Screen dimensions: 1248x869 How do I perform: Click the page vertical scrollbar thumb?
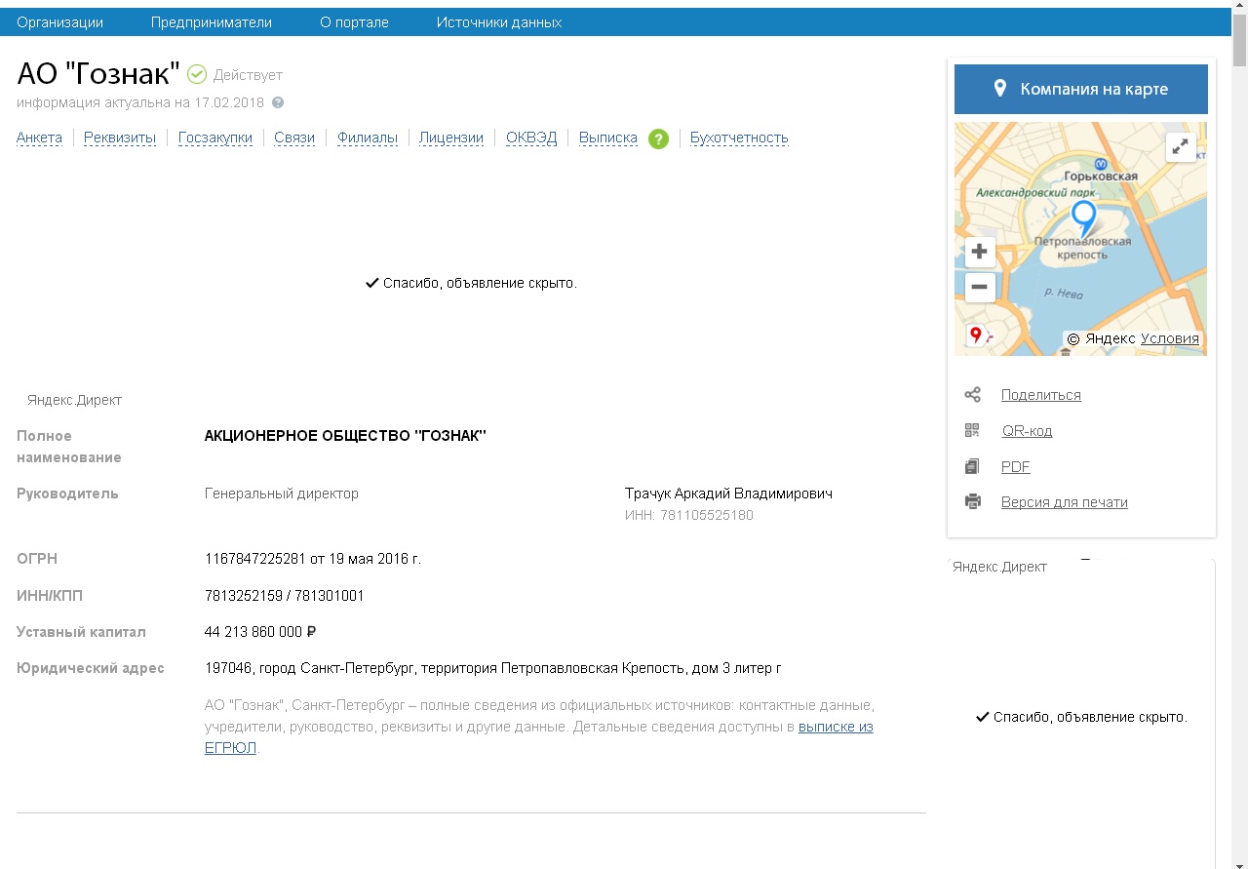pos(1239,38)
